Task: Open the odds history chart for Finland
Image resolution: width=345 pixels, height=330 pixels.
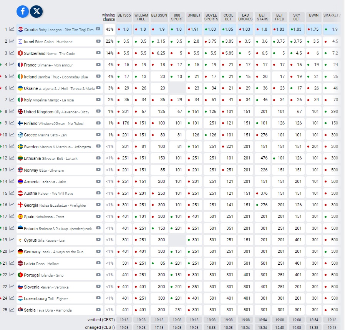Action: pyautogui.click(x=12, y=123)
